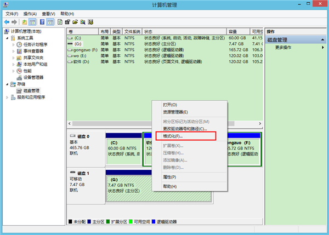This screenshot has height=235, width=329.
Task: Open 磁盘管理 in the left tree
Action: click(x=27, y=90)
